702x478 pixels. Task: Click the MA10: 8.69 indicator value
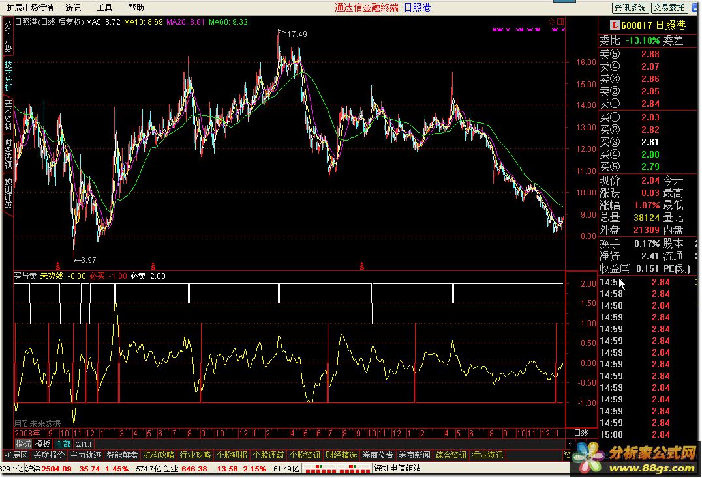click(144, 22)
